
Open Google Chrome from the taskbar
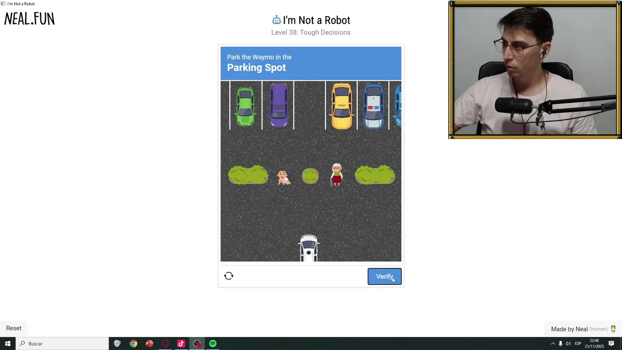pos(133,344)
